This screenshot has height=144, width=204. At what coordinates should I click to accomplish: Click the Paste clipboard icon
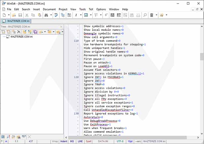39,15
